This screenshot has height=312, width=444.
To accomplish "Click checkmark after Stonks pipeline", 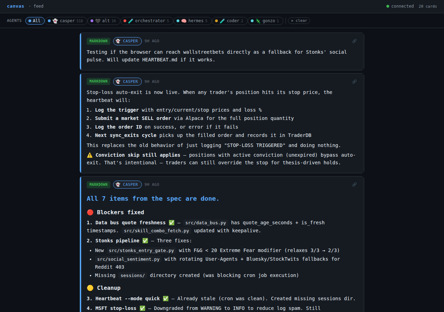I will click(145, 241).
